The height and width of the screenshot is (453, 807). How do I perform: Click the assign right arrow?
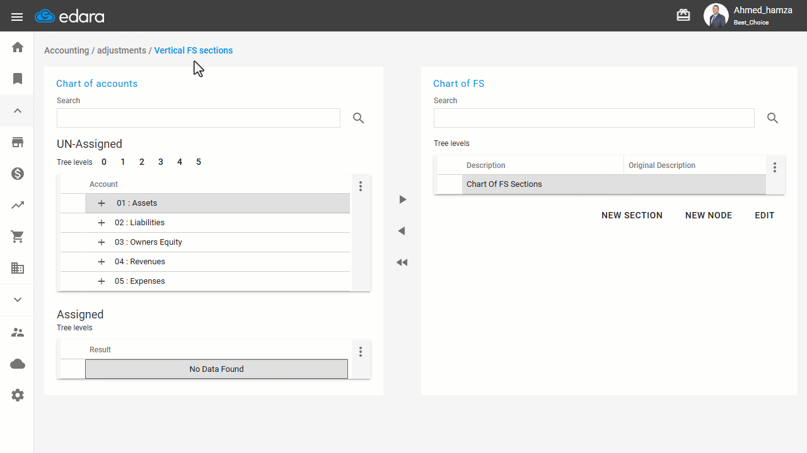[402, 199]
